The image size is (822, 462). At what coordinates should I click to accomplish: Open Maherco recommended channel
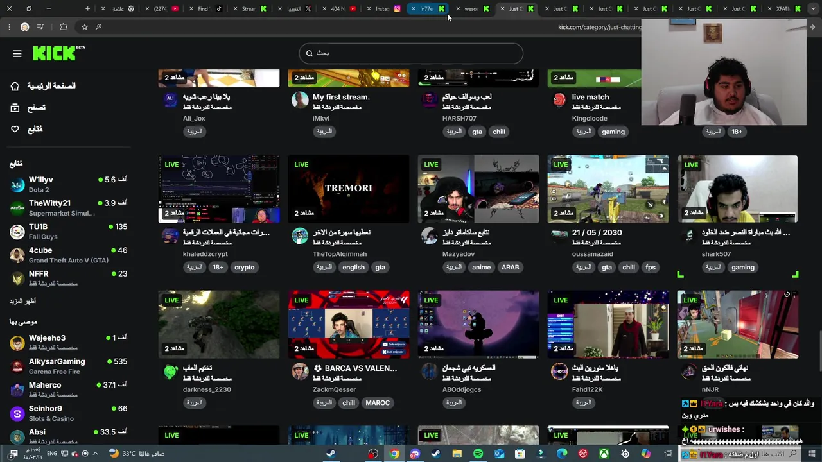(x=69, y=389)
